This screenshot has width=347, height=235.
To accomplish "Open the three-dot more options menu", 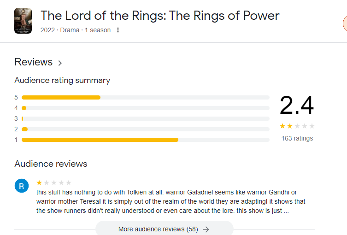I will pyautogui.click(x=118, y=30).
